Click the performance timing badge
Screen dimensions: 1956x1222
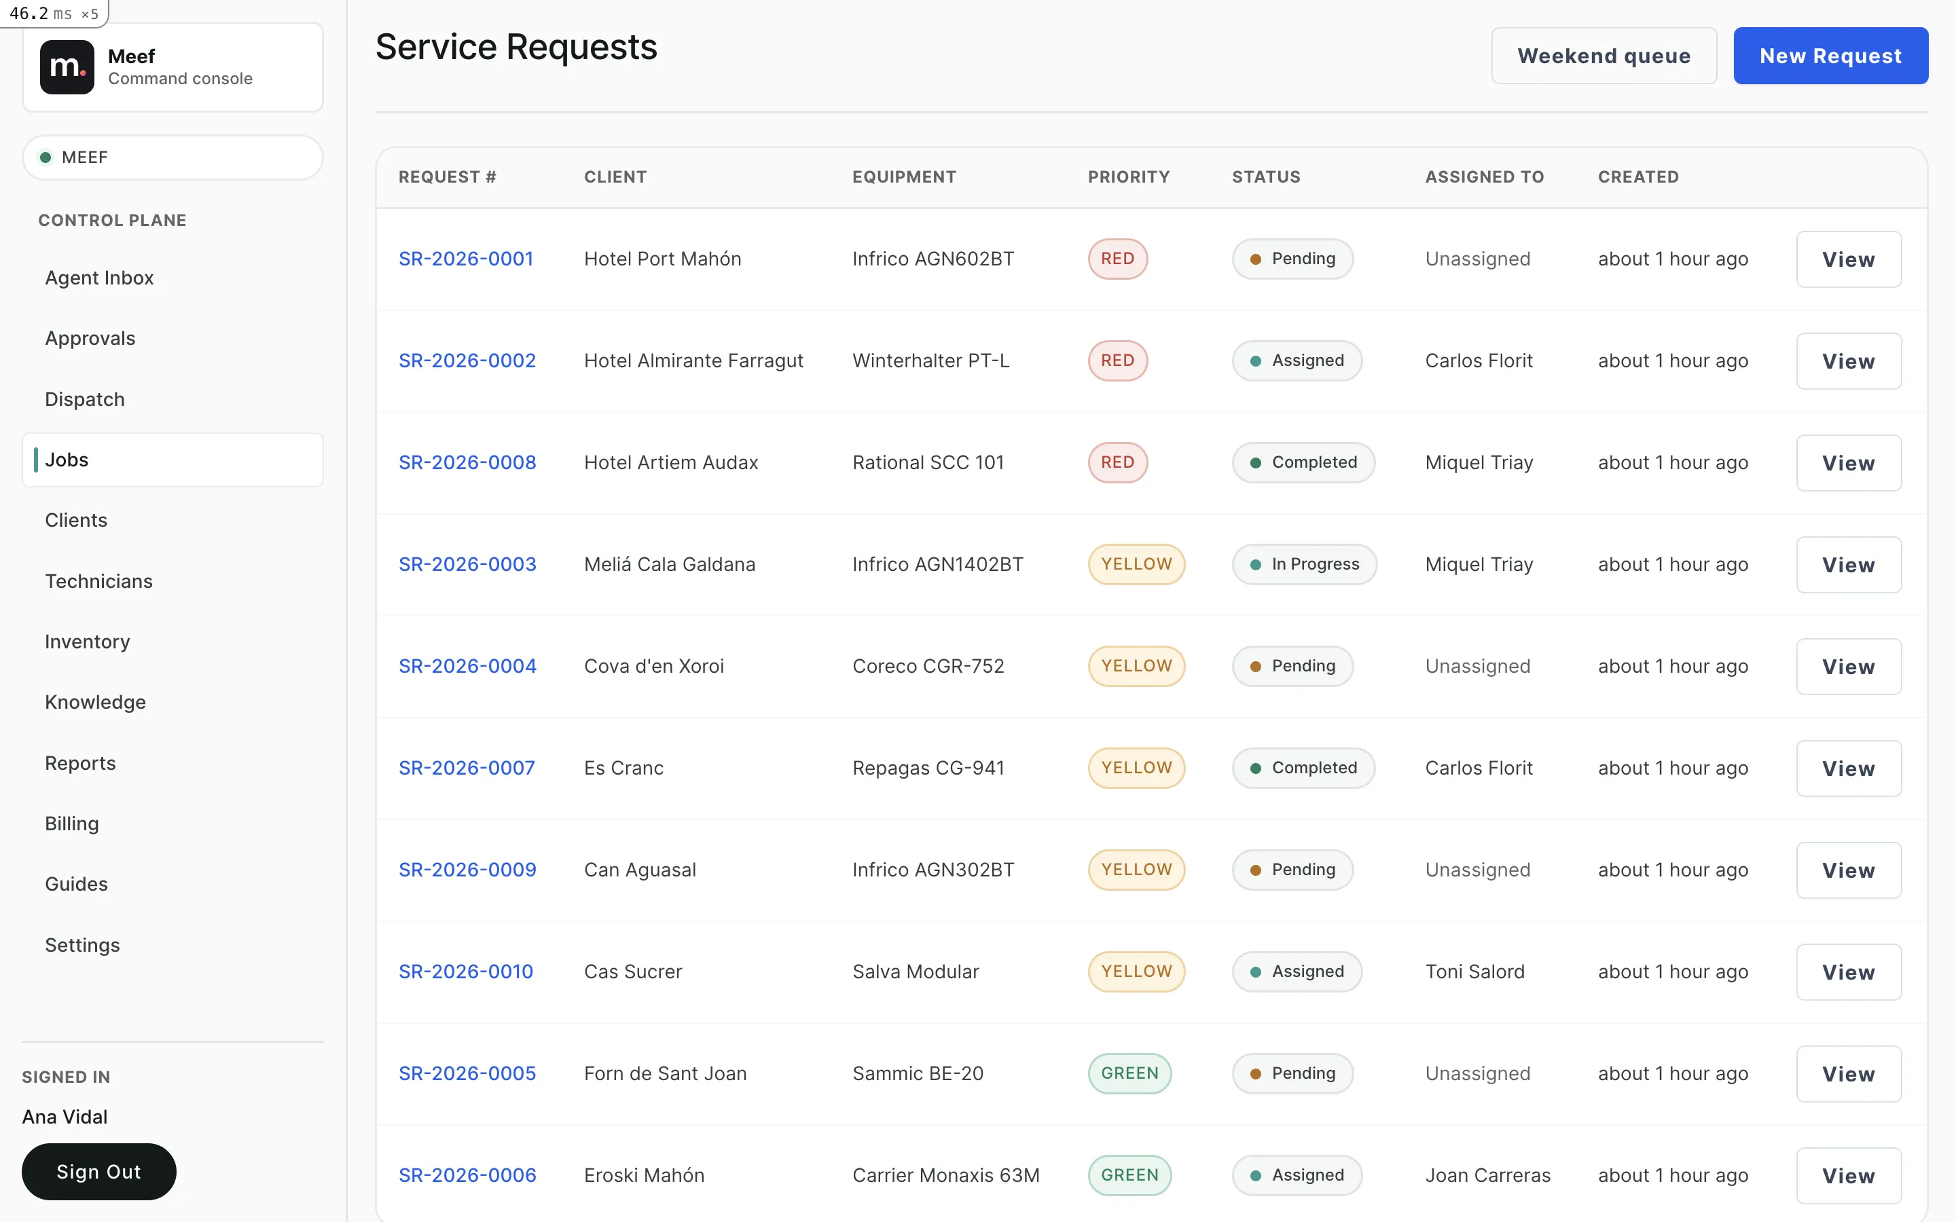(54, 13)
